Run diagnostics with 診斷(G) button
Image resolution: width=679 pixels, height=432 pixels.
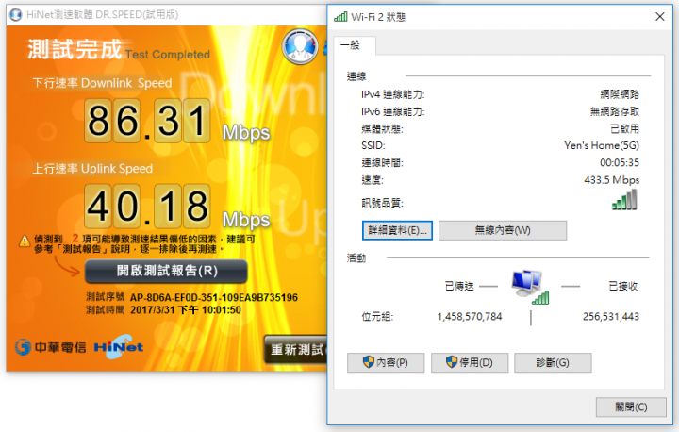pos(553,362)
